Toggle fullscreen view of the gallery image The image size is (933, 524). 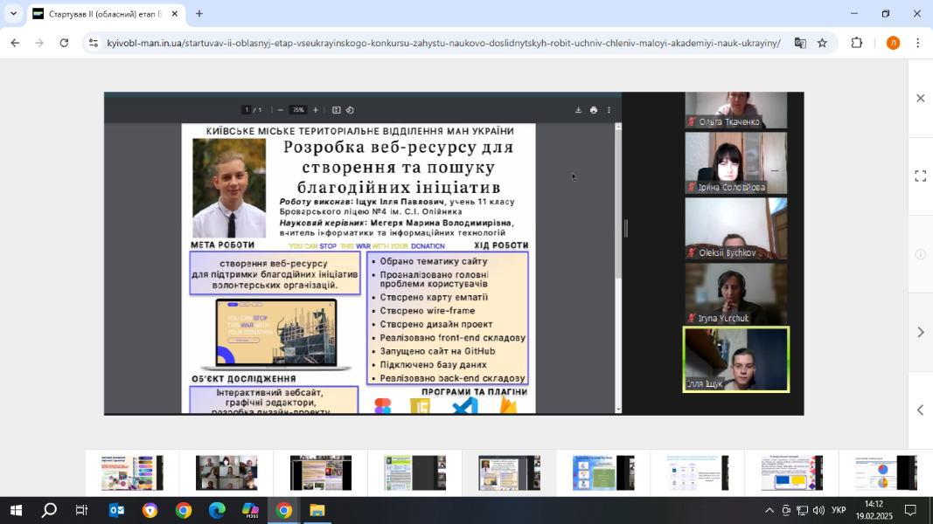tap(920, 176)
